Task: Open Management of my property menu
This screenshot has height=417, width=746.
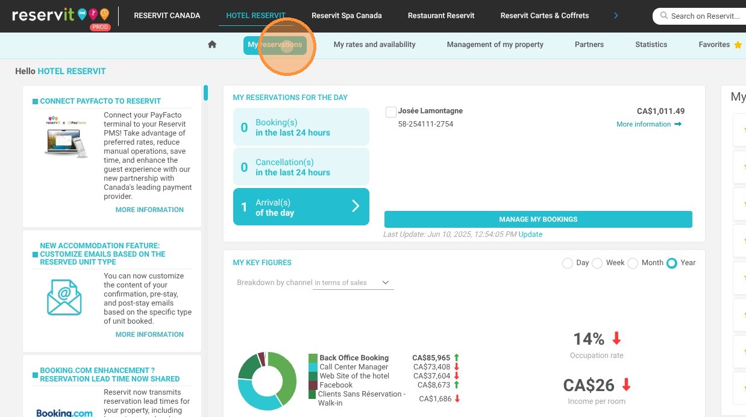Action: 495,45
